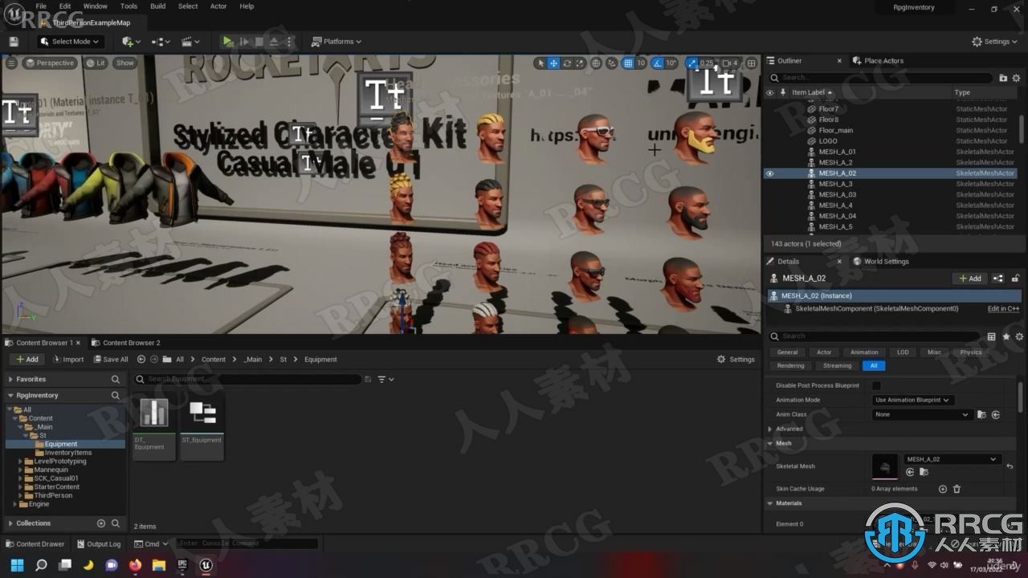The width and height of the screenshot is (1028, 578).
Task: Open the Show flags menu
Action: click(x=125, y=63)
